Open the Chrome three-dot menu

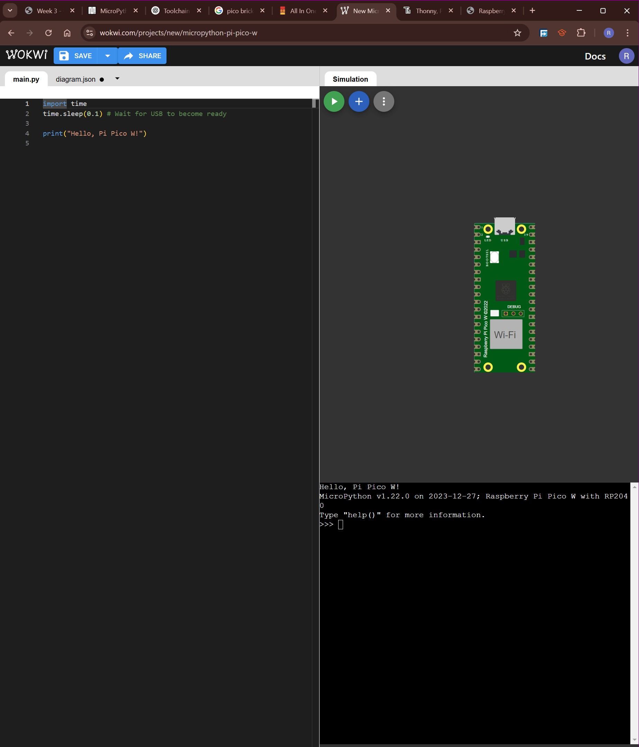point(628,33)
